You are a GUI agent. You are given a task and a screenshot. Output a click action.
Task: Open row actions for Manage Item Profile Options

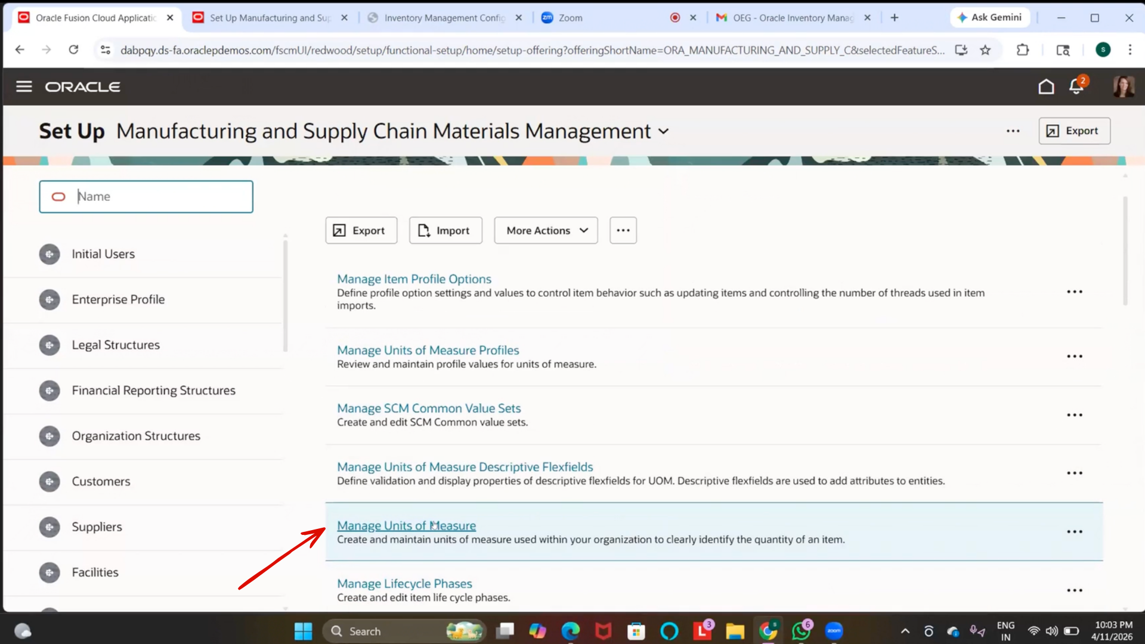1075,292
